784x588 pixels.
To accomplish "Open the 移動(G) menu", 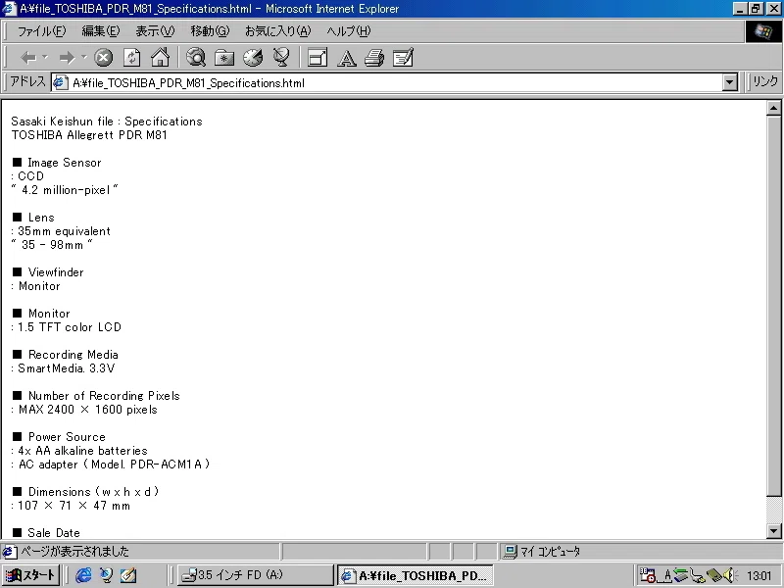I will [x=210, y=31].
